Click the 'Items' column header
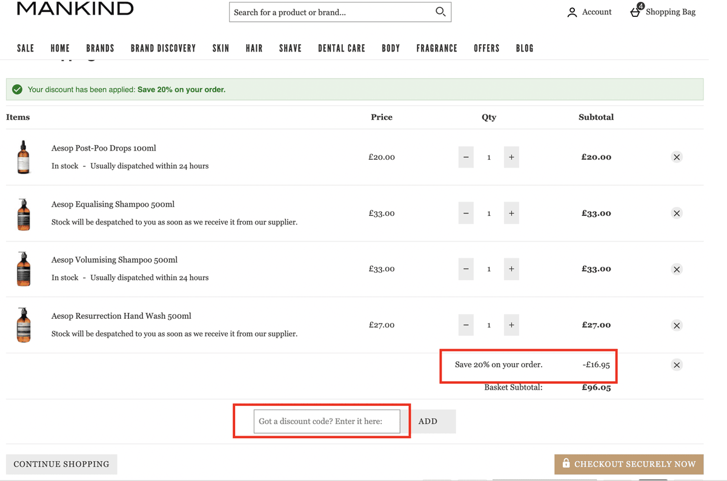727x481 pixels. (18, 117)
